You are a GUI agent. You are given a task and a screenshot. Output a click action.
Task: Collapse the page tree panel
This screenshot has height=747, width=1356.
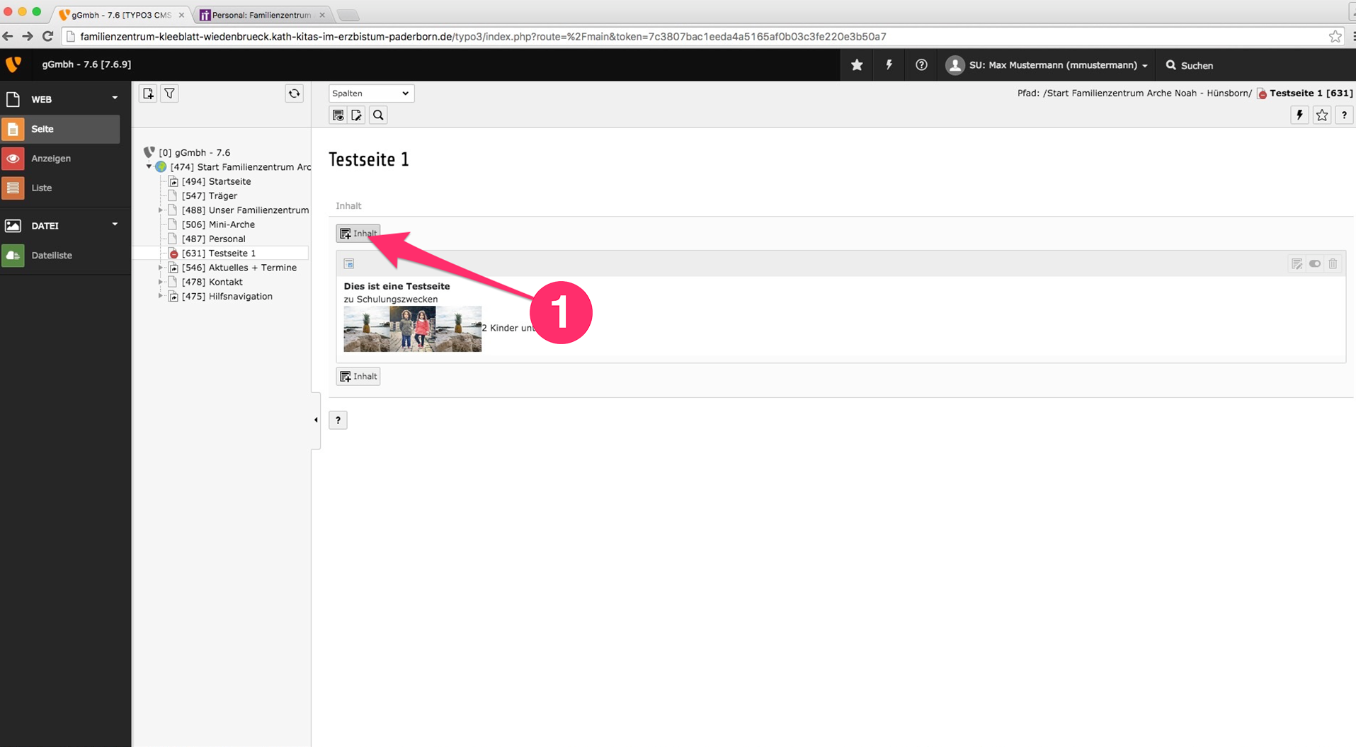[316, 420]
